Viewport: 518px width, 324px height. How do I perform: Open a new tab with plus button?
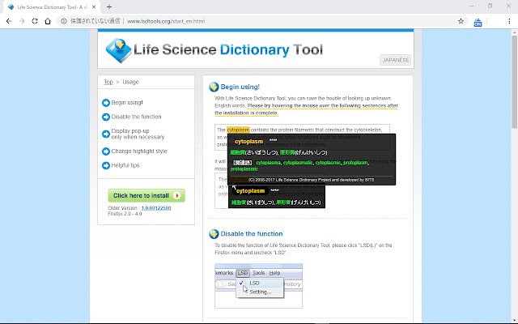[x=109, y=6]
